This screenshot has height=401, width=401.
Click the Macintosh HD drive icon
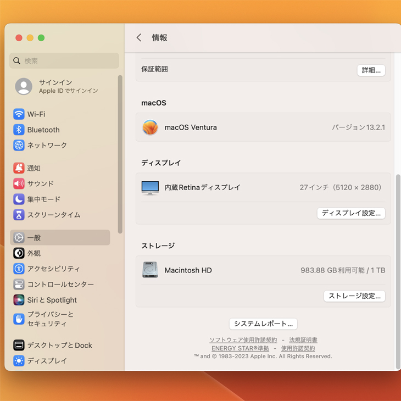pyautogui.click(x=150, y=270)
